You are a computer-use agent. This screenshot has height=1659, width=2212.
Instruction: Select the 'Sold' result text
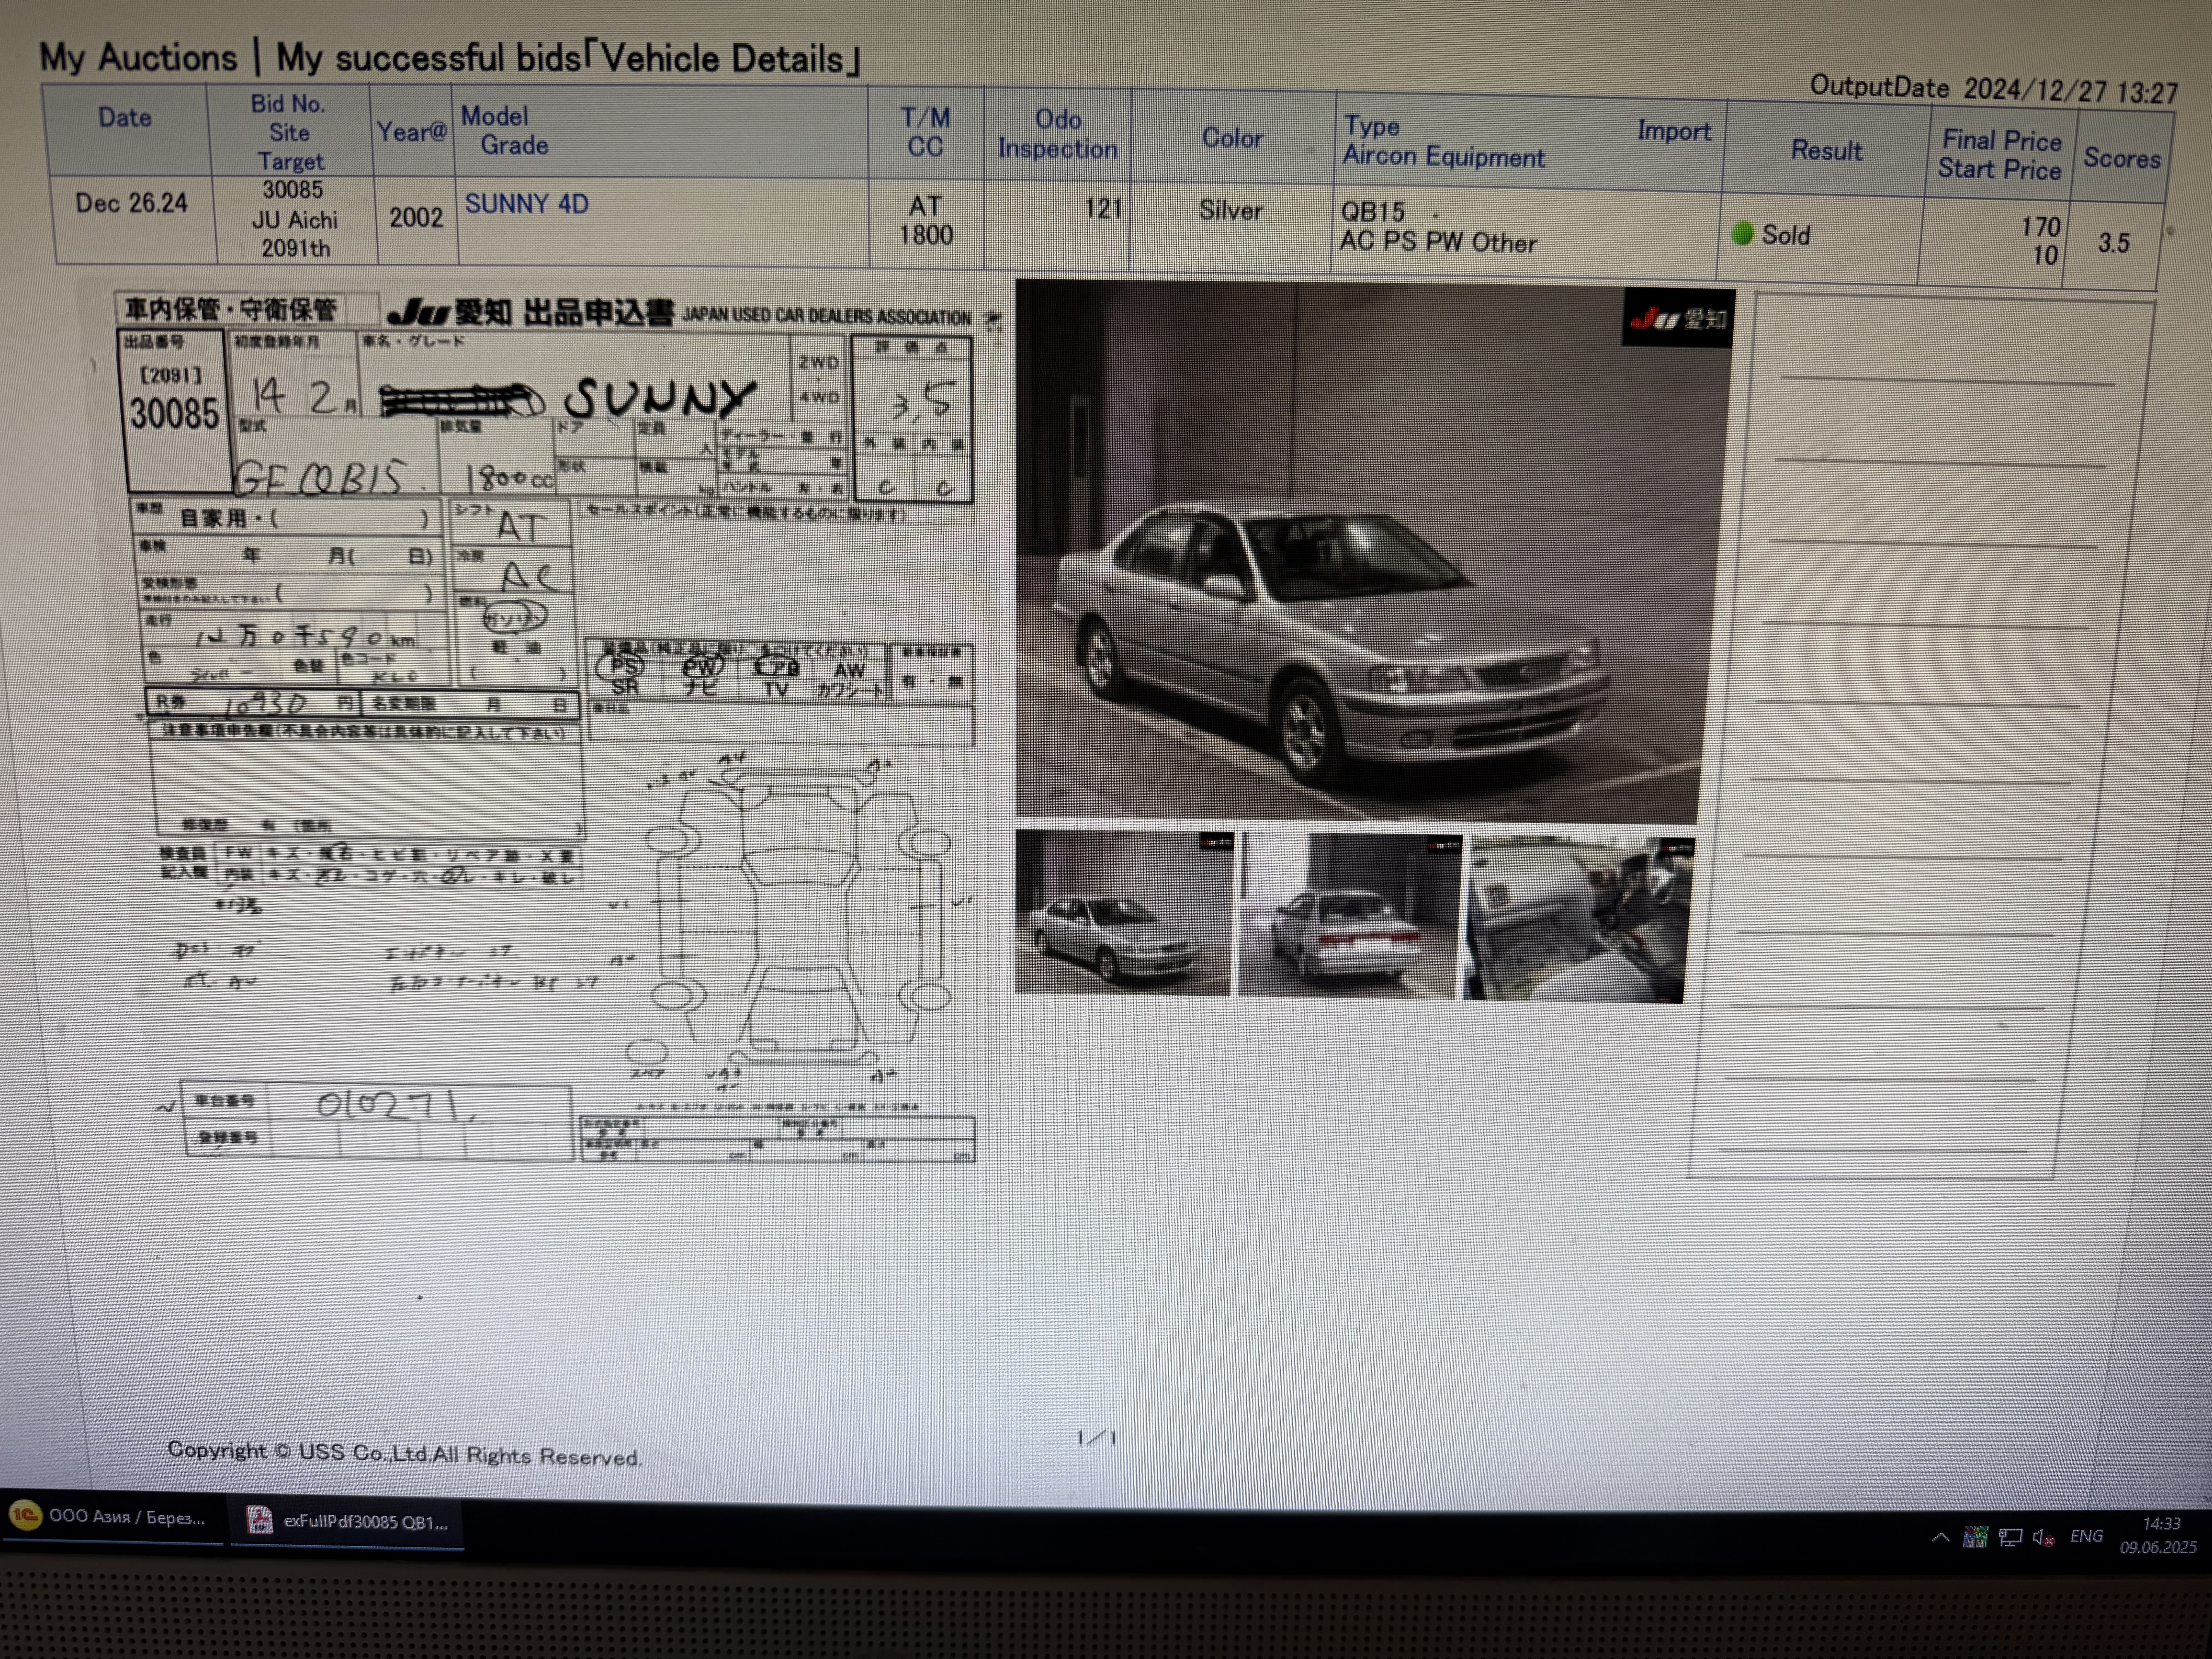click(1786, 235)
